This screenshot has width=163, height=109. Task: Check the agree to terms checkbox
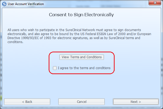coord(55,68)
